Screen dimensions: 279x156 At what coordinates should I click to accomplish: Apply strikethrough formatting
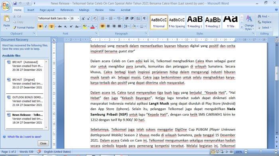pos(60,27)
